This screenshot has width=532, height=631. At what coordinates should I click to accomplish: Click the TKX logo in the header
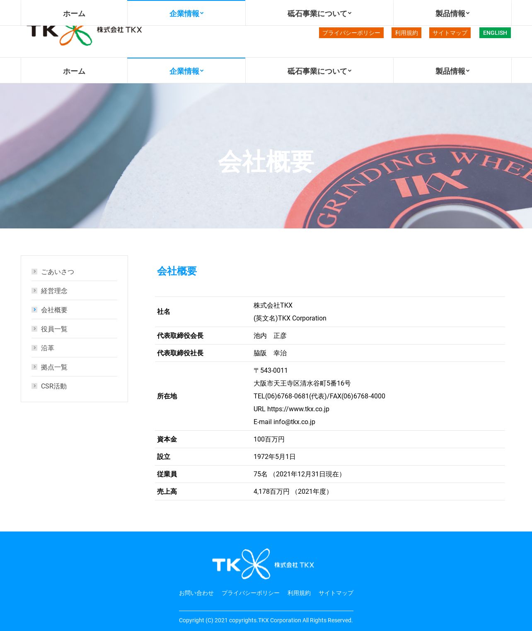pos(84,36)
